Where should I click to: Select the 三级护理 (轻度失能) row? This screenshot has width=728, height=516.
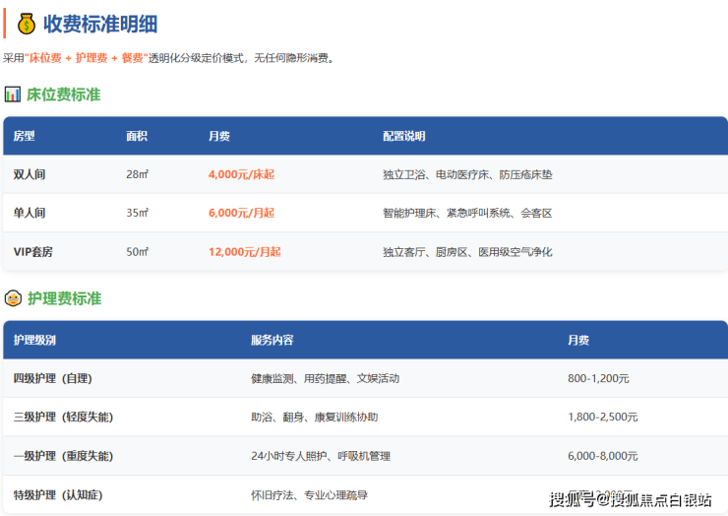pos(63,417)
